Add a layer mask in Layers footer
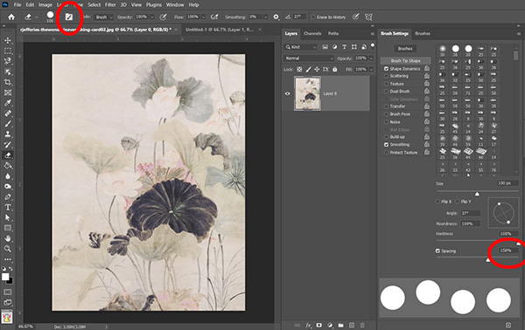Viewport: 525px width, 330px height. (x=319, y=325)
